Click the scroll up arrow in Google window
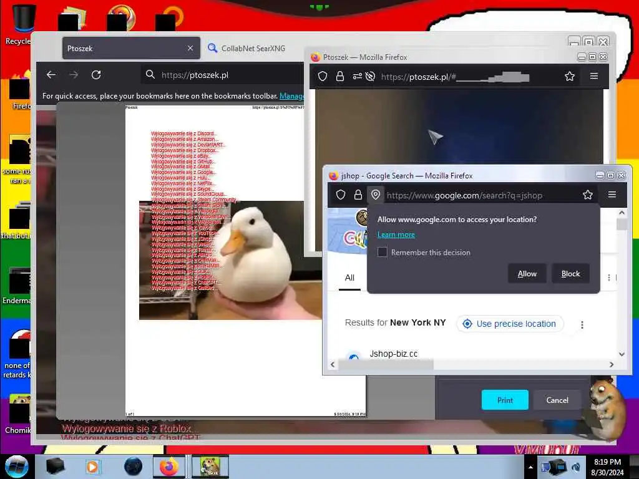639x479 pixels. (622, 213)
